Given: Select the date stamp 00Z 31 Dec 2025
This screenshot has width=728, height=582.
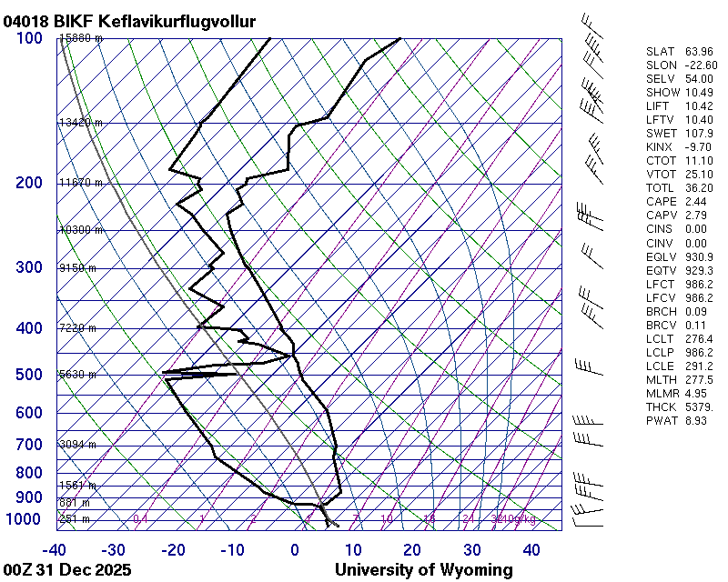Looking at the screenshot, I should click(x=67, y=570).
